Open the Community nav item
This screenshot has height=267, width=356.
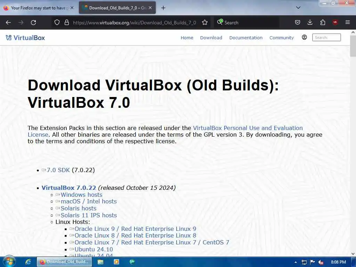pyautogui.click(x=282, y=38)
